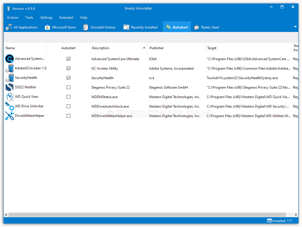This screenshot has height=227, width=302.
Task: Open the Autostart menu
Action: pos(66,18)
